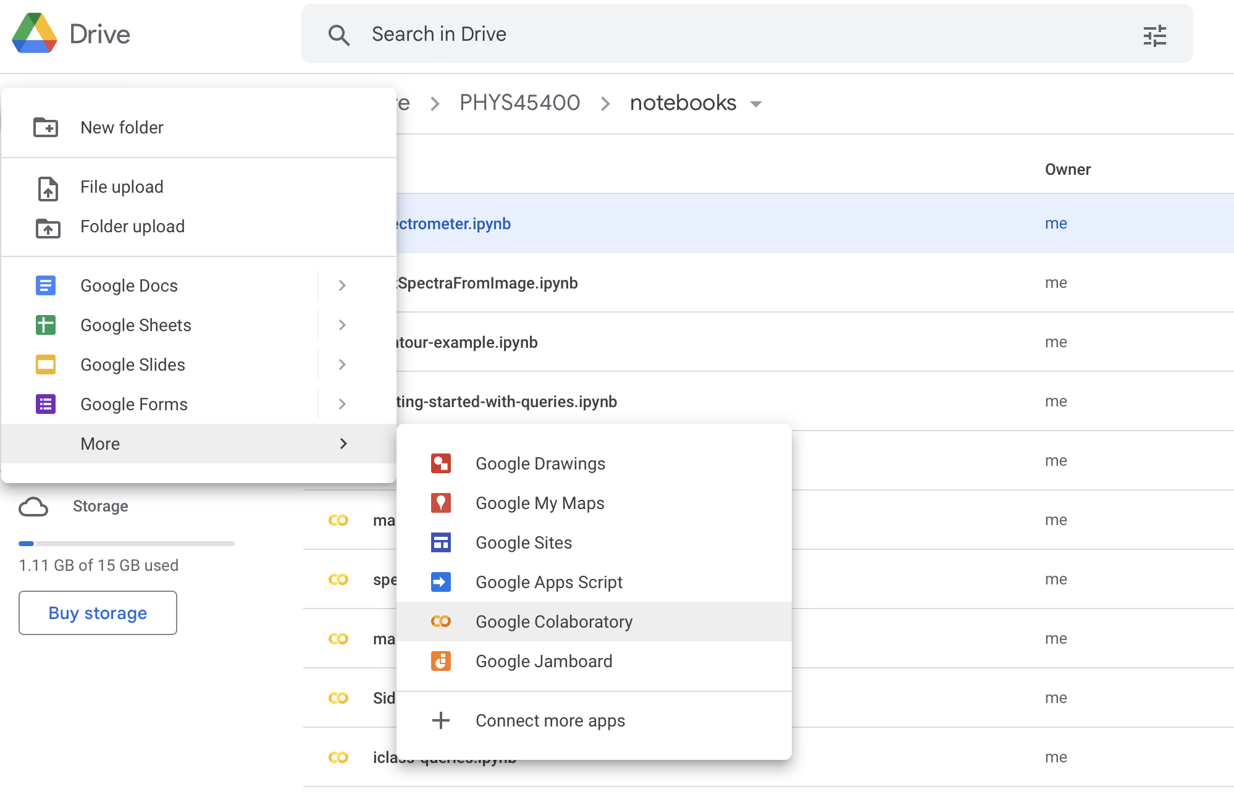Click the Search in Drive field
Screen dimensions: 1234x792
[x=747, y=34]
